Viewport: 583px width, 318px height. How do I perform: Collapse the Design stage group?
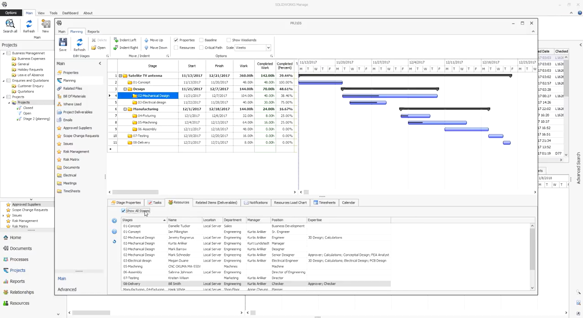point(125,89)
